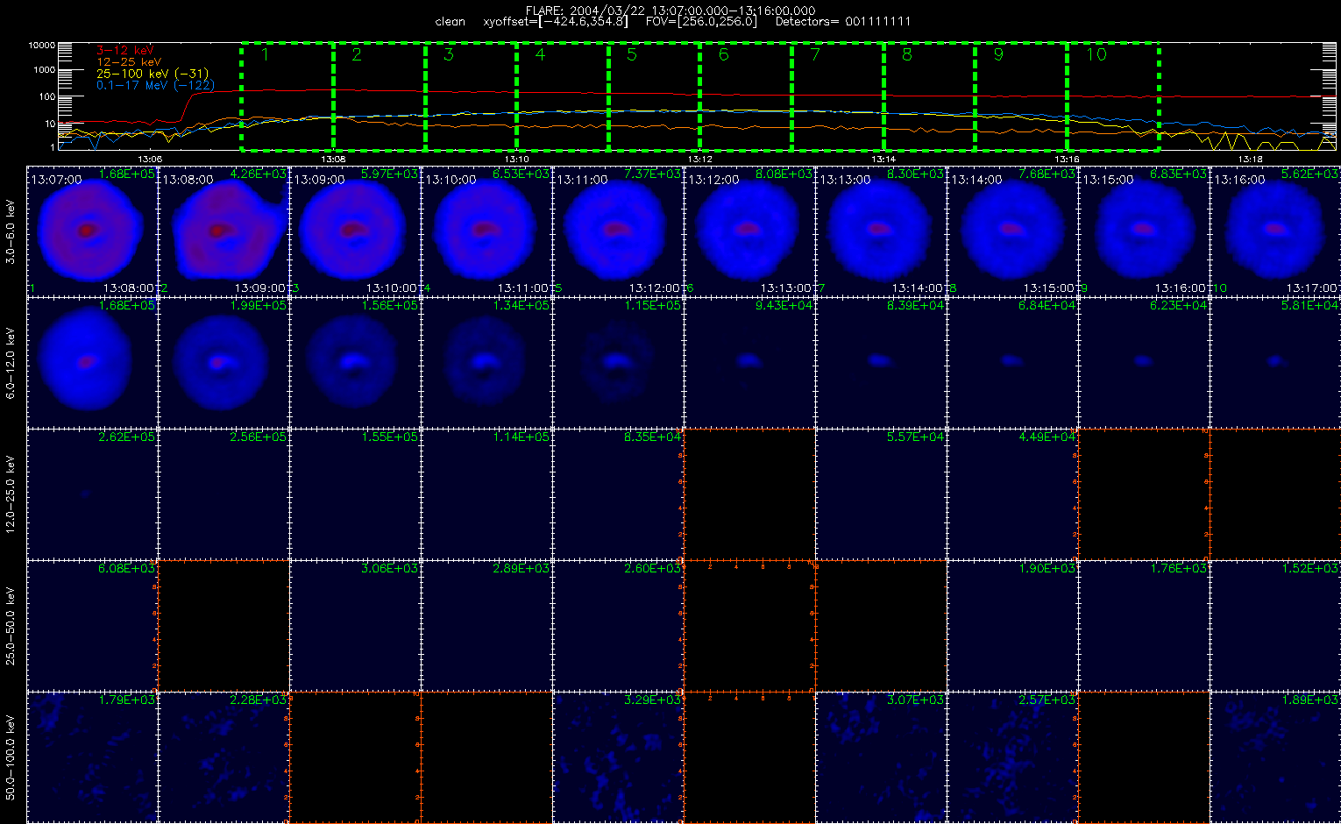
Task: Pick the 25.0-50.0 keV image labeled 1.52E+03
Action: [1275, 625]
